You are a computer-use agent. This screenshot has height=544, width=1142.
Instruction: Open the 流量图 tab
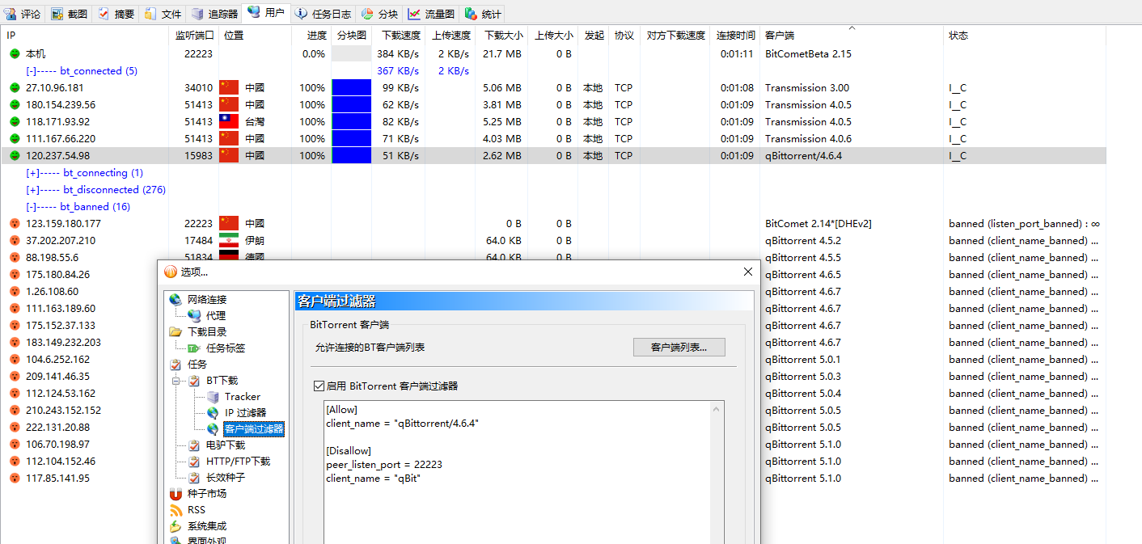point(431,14)
